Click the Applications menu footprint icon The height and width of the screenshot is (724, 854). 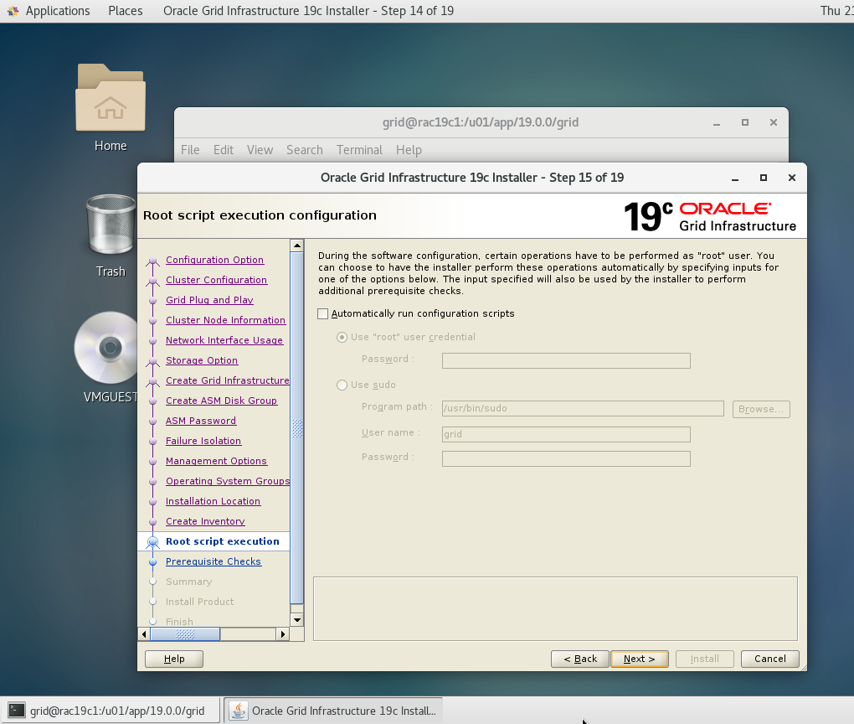coord(13,11)
